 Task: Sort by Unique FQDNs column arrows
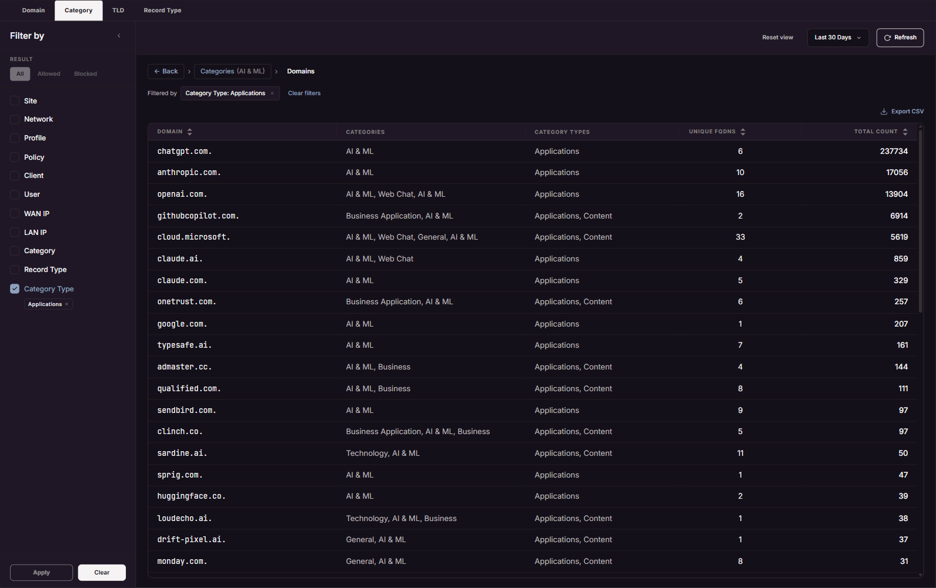[743, 132]
